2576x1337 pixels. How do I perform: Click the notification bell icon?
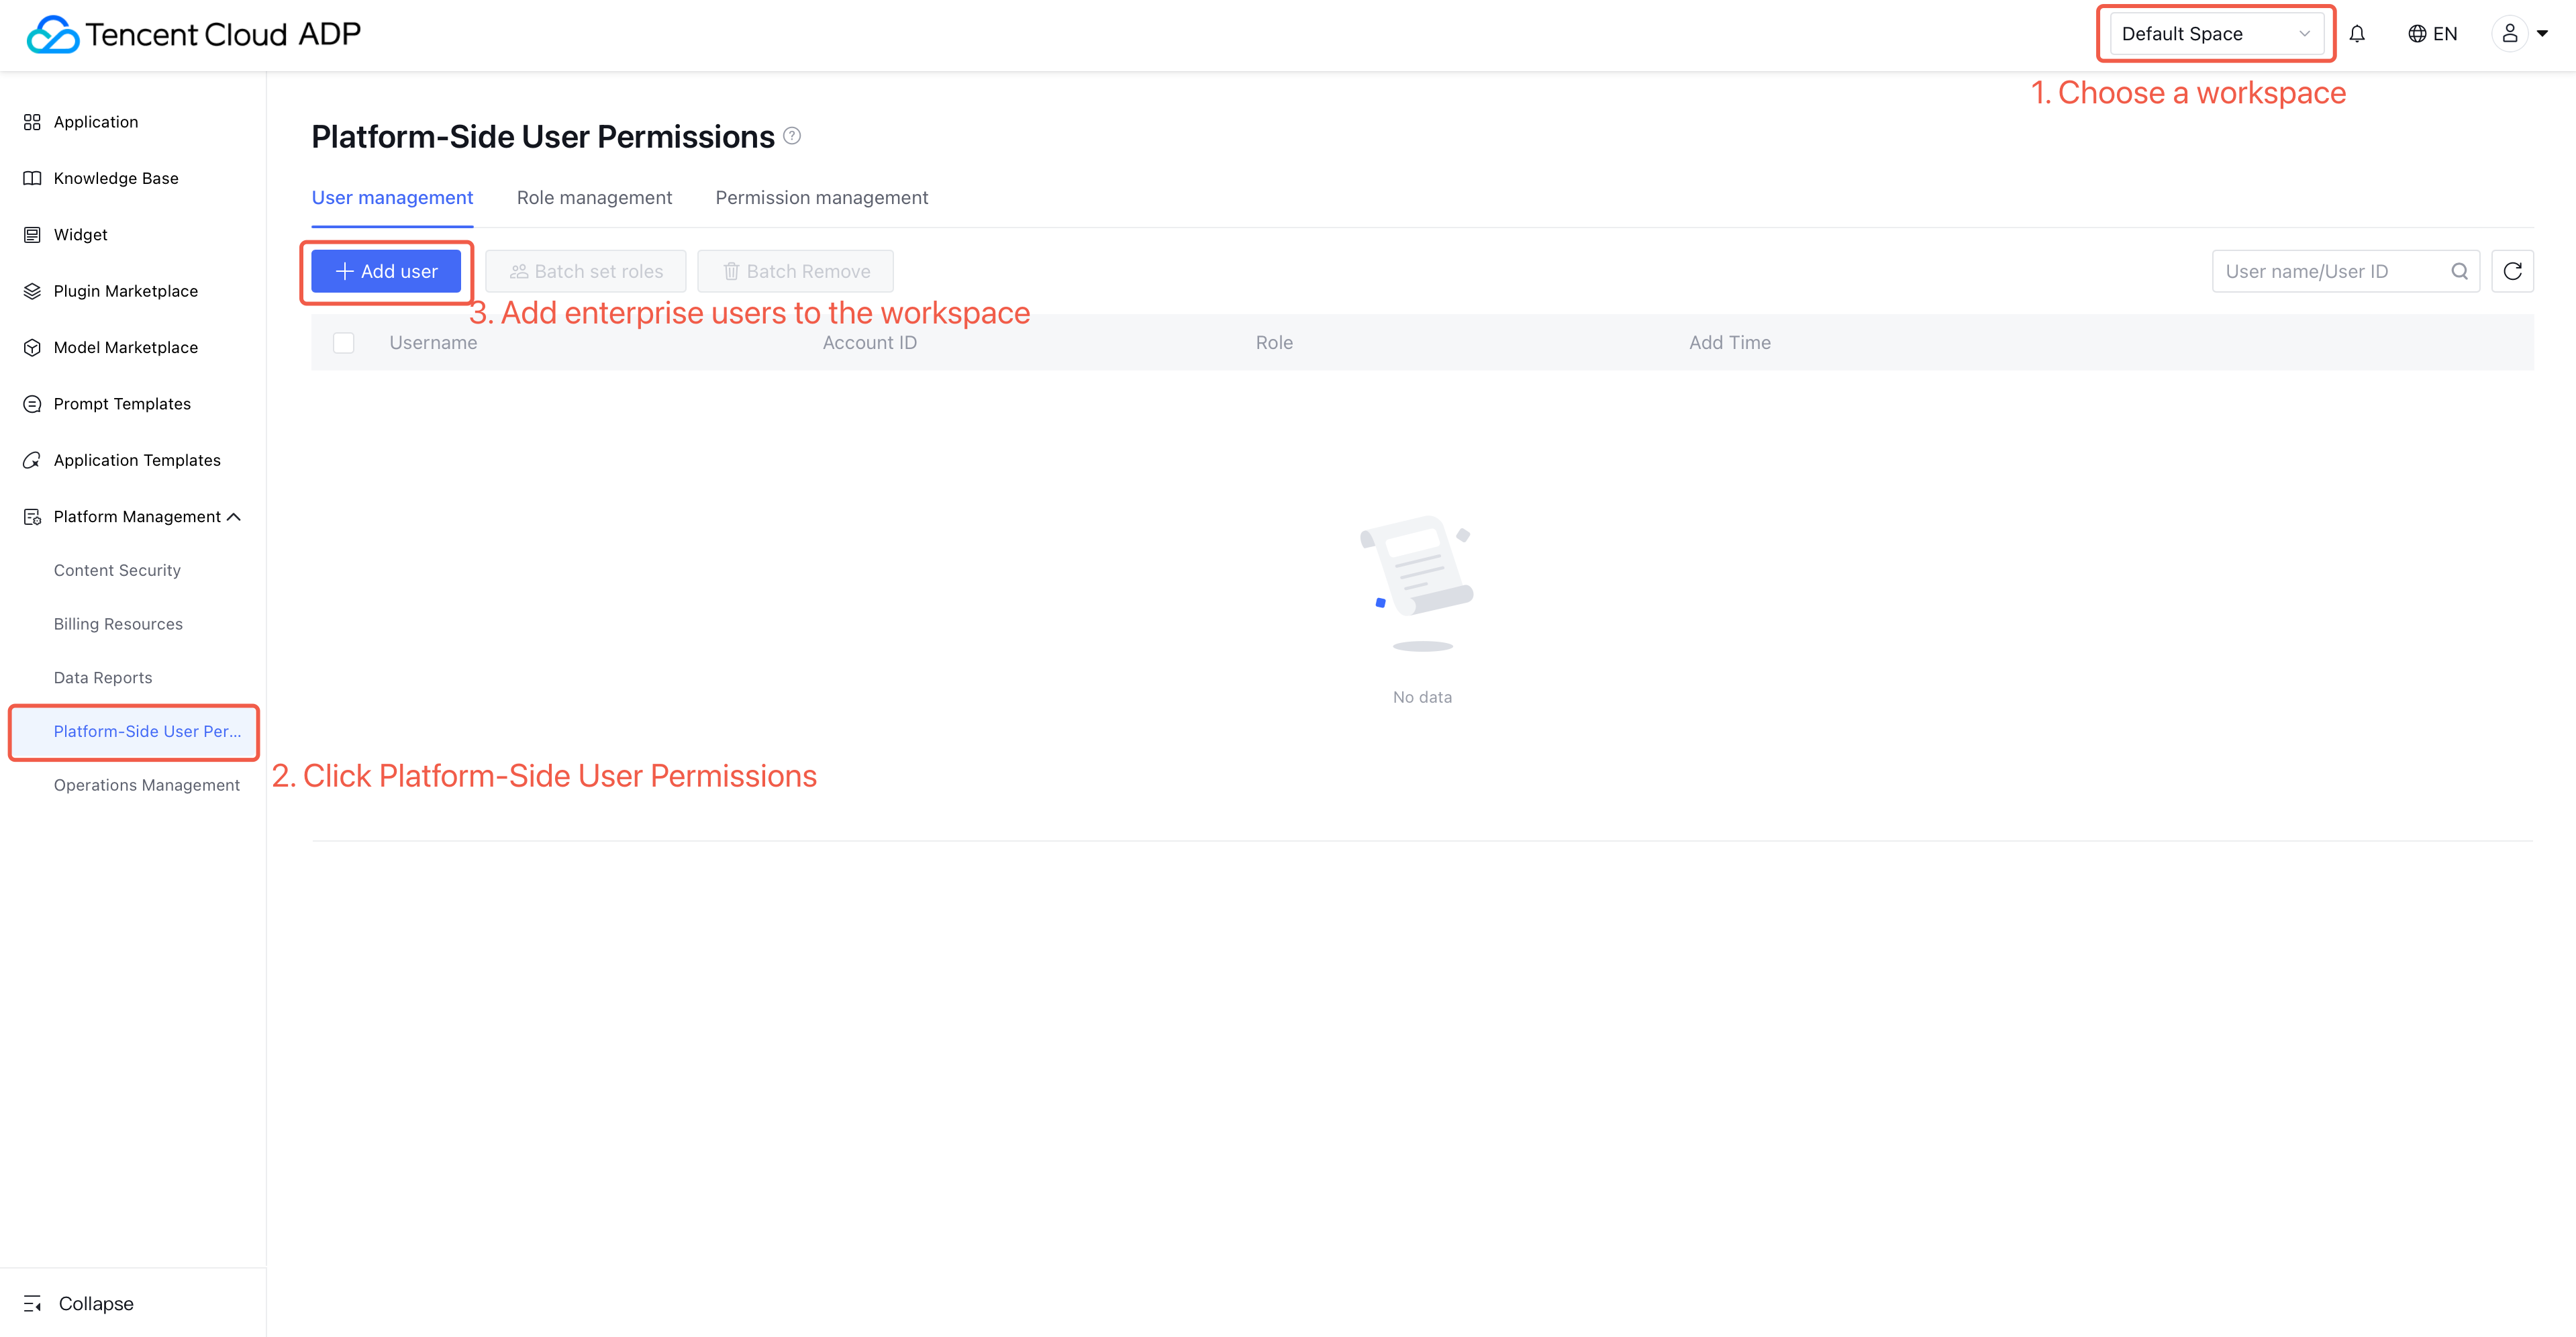coord(2356,34)
